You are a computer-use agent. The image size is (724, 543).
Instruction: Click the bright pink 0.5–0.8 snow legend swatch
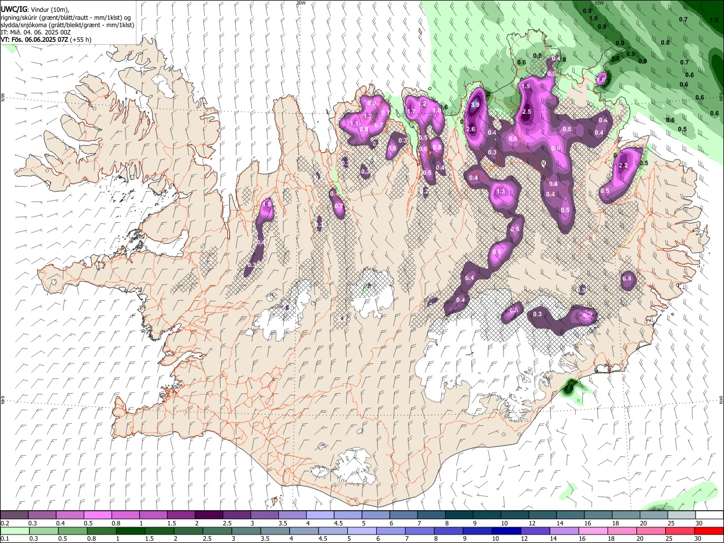point(97,515)
